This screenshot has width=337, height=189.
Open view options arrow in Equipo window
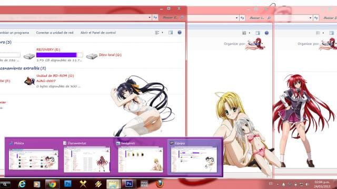162,33
